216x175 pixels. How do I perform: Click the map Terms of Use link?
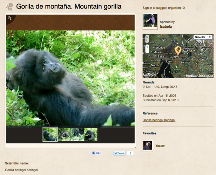(x=206, y=76)
